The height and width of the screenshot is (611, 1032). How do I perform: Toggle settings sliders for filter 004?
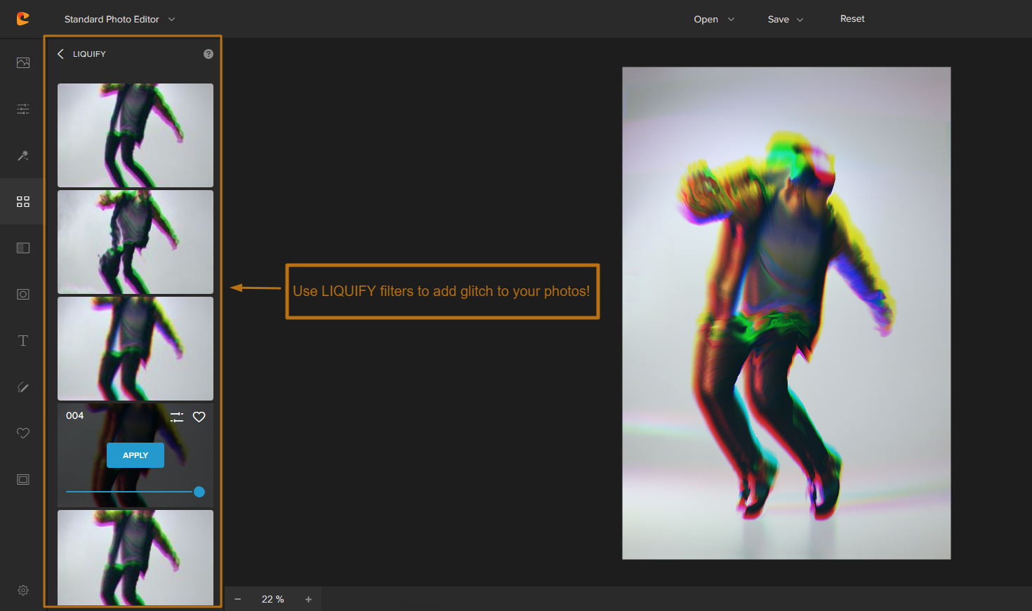177,417
